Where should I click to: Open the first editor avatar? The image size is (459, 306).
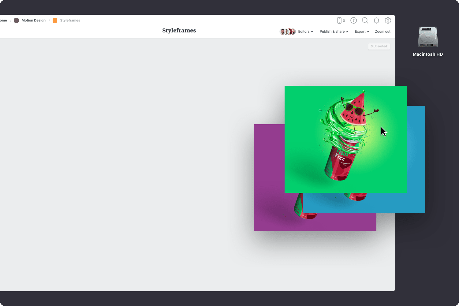click(x=282, y=31)
